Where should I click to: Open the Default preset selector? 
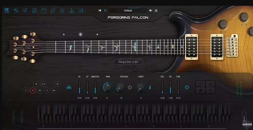pos(128,10)
